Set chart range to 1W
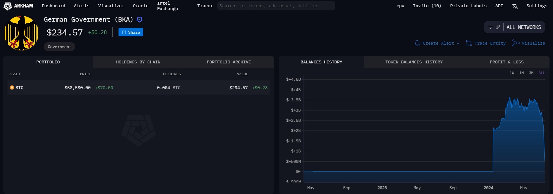The image size is (553, 194). 512,73
